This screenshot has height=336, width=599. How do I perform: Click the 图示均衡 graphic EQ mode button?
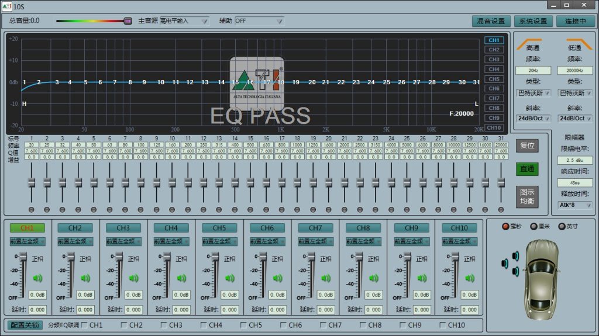[x=527, y=197]
